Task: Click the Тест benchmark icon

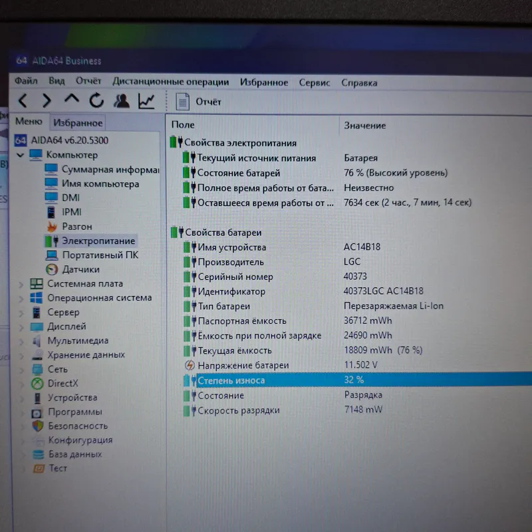Action: 39,469
